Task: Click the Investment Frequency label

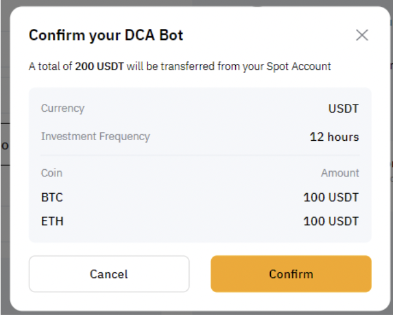Action: (x=95, y=136)
